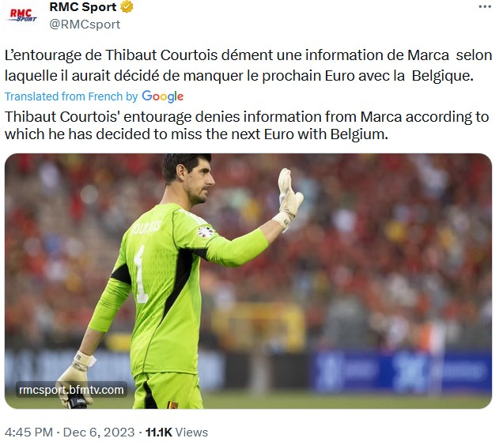Click the gold verified badge
This screenshot has height=442, width=503.
pos(127,7)
